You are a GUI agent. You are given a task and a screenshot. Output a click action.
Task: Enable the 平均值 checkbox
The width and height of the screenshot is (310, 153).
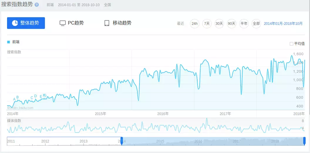coord(292,44)
